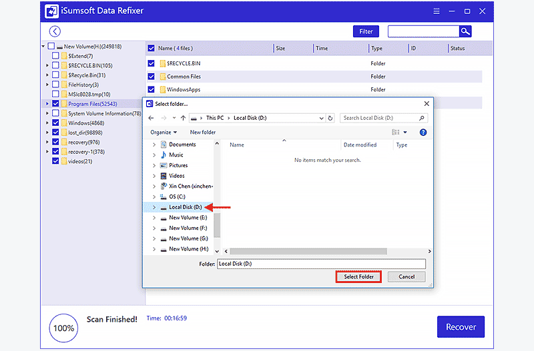
Task: Click the Filter button
Action: [x=366, y=31]
